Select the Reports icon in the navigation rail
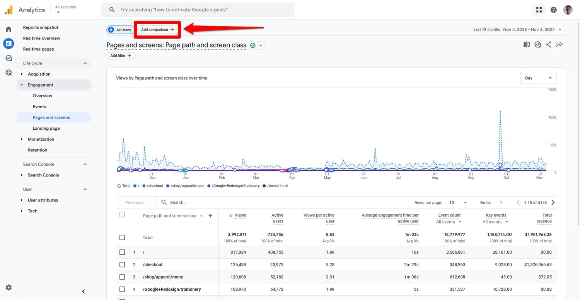The width and height of the screenshot is (580, 300). click(x=9, y=43)
